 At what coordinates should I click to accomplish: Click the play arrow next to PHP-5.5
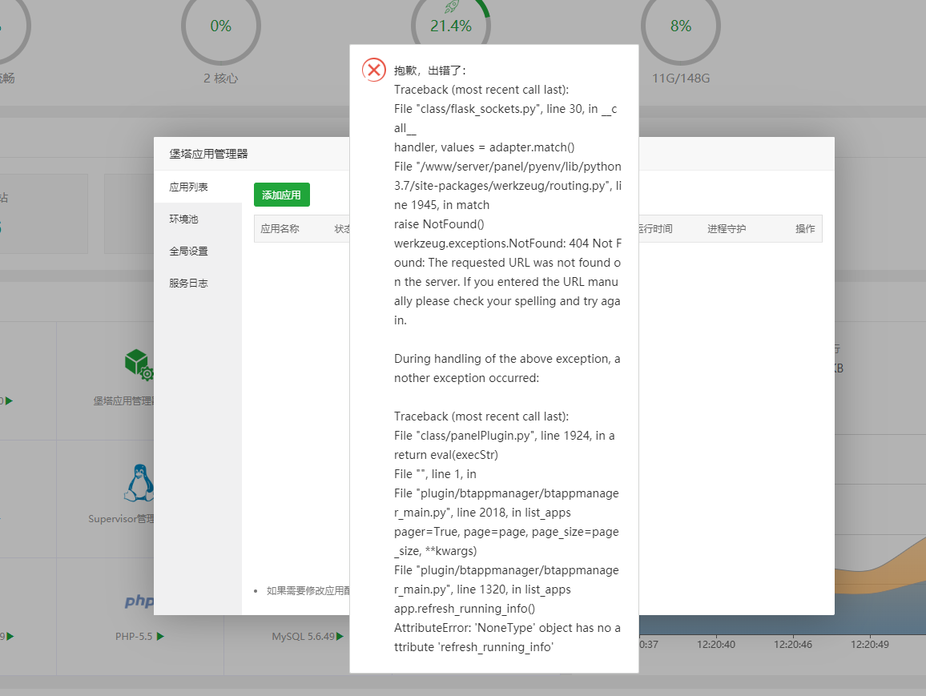click(160, 637)
